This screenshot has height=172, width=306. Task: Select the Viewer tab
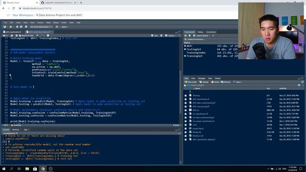(218, 78)
